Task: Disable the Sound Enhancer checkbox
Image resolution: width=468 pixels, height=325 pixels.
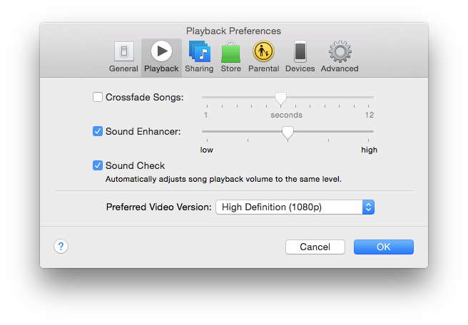Action: [x=98, y=131]
